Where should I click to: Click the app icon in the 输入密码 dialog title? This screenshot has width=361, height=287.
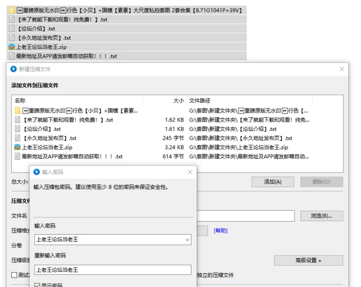coord(37,172)
